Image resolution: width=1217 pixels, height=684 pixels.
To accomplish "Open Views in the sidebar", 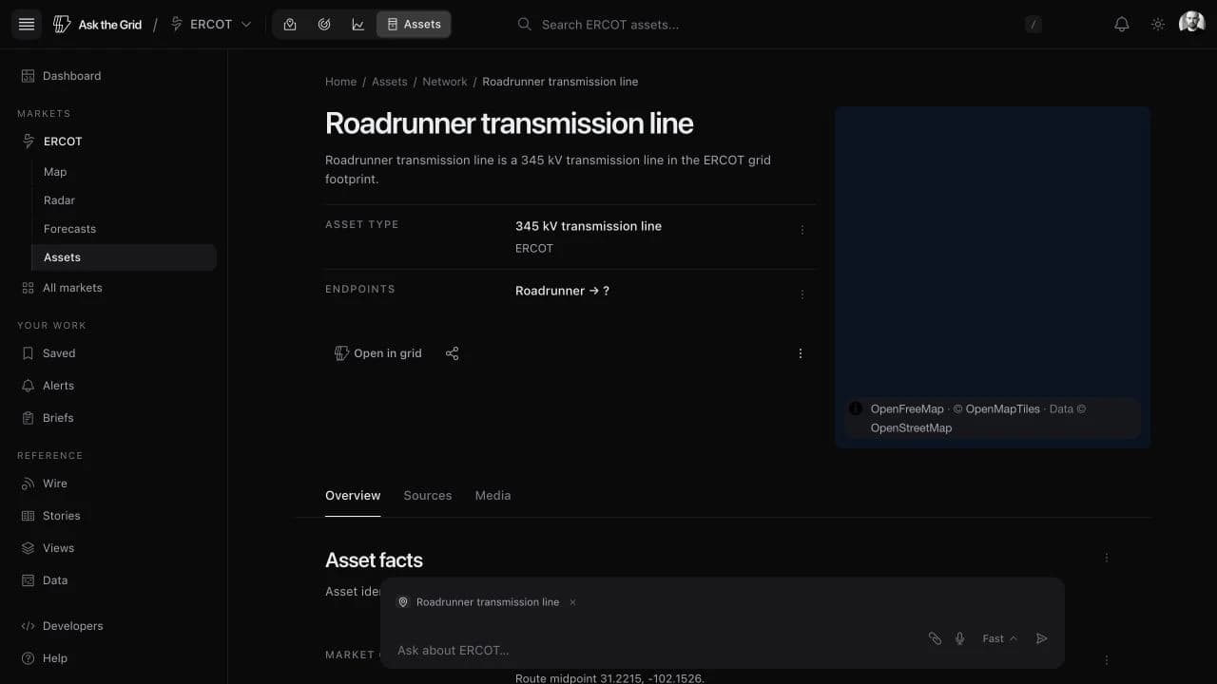I will pos(114,548).
